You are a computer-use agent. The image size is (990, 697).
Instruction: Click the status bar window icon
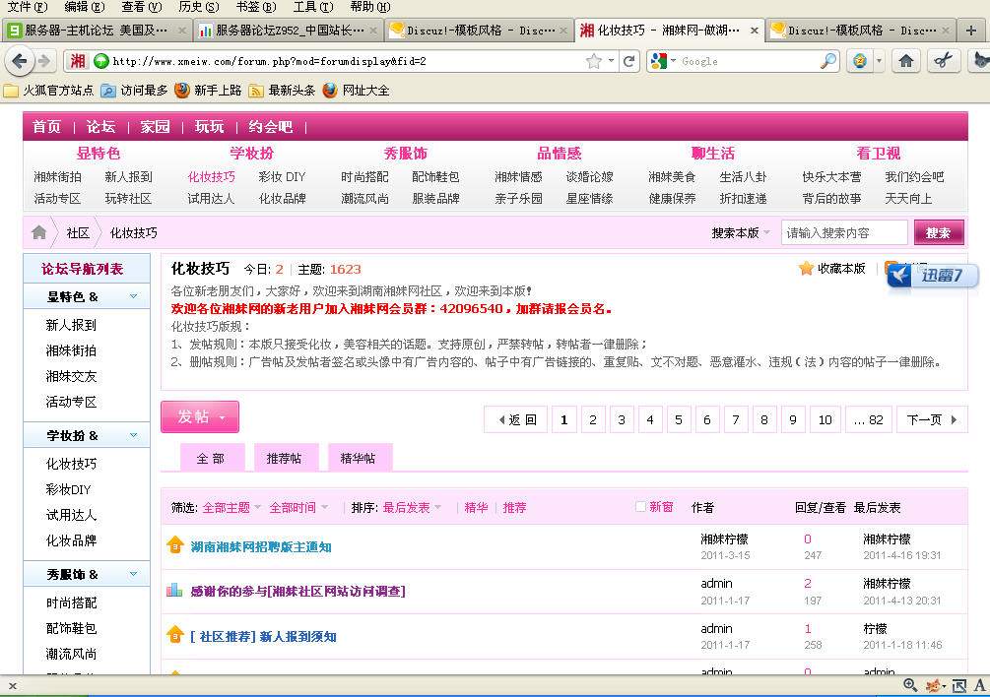click(x=958, y=685)
